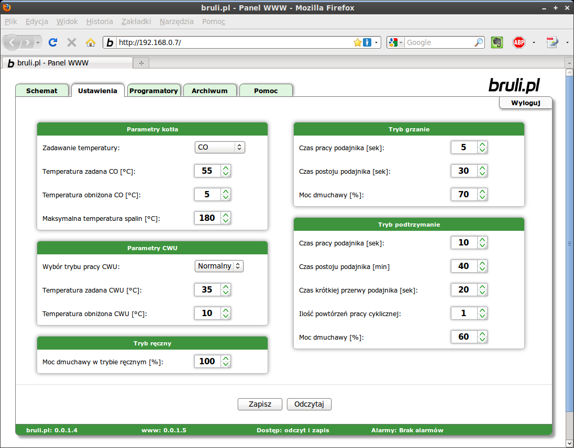Open the Plik menu

[10, 21]
